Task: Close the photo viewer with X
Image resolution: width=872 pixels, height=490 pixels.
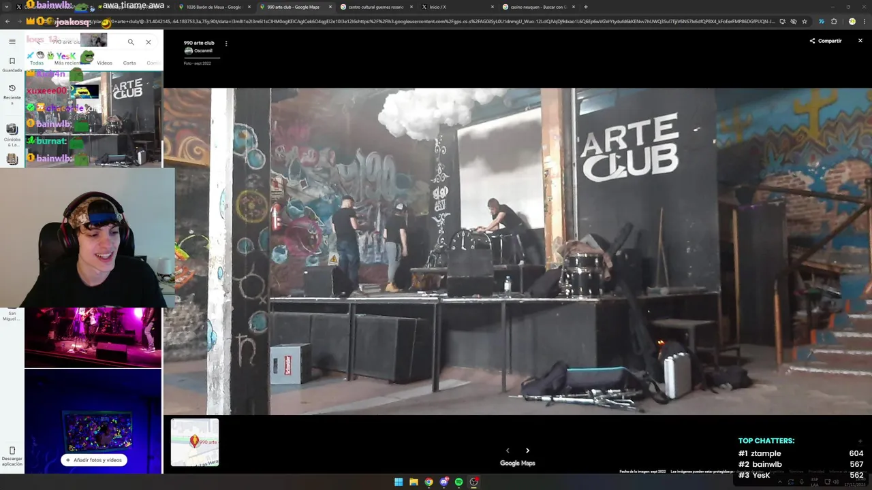Action: click(x=860, y=41)
